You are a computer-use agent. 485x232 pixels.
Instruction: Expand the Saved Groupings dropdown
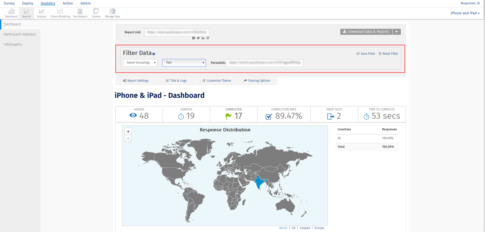(x=140, y=63)
